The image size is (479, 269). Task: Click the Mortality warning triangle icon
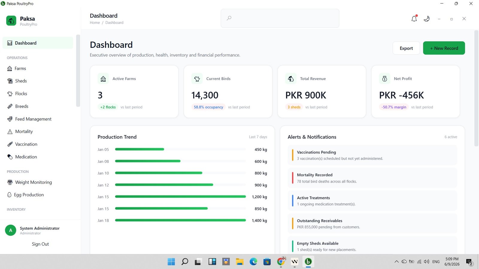10,132
